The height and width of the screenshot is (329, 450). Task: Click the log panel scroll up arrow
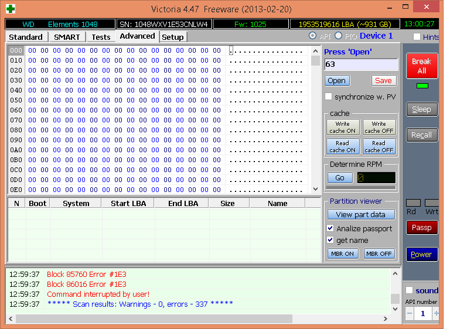point(395,273)
